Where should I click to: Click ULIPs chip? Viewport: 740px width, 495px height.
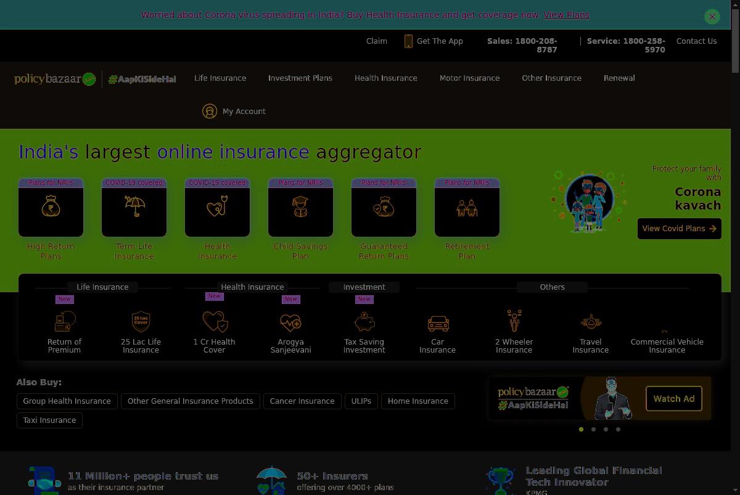click(x=361, y=401)
